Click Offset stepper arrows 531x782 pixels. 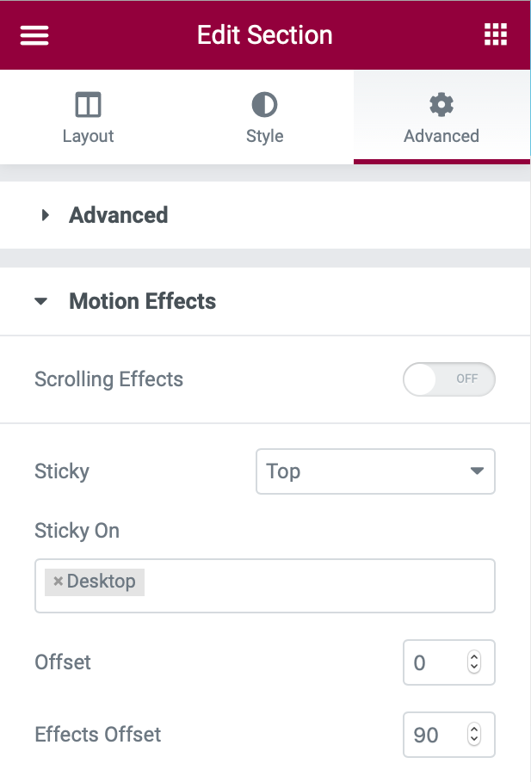coord(473,662)
